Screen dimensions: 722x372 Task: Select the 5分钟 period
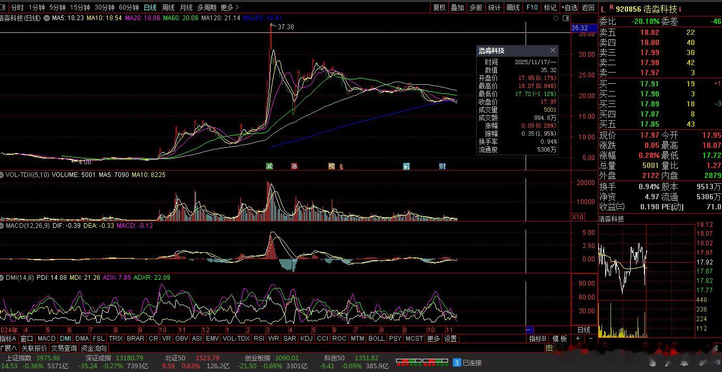(57, 7)
